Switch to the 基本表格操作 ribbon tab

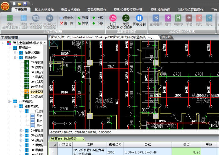(x=45, y=10)
